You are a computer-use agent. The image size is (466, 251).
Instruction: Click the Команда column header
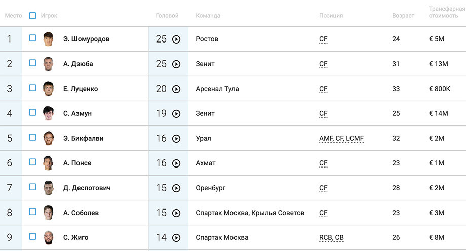coord(208,16)
